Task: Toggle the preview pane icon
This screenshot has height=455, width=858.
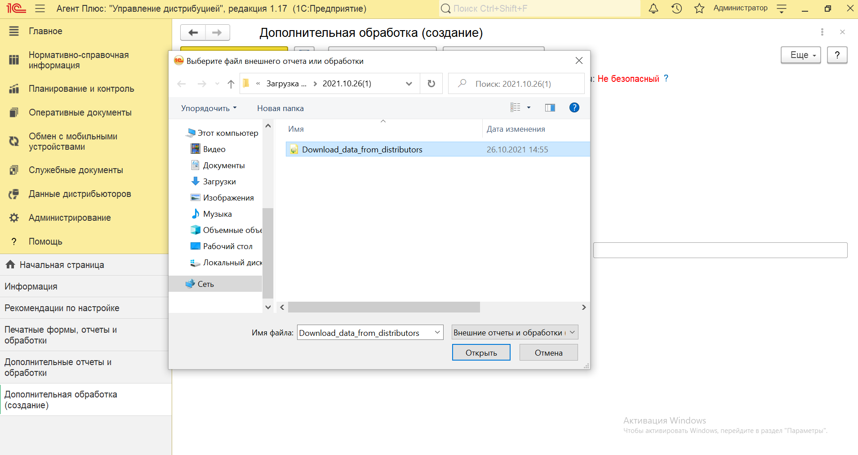Action: (x=550, y=107)
